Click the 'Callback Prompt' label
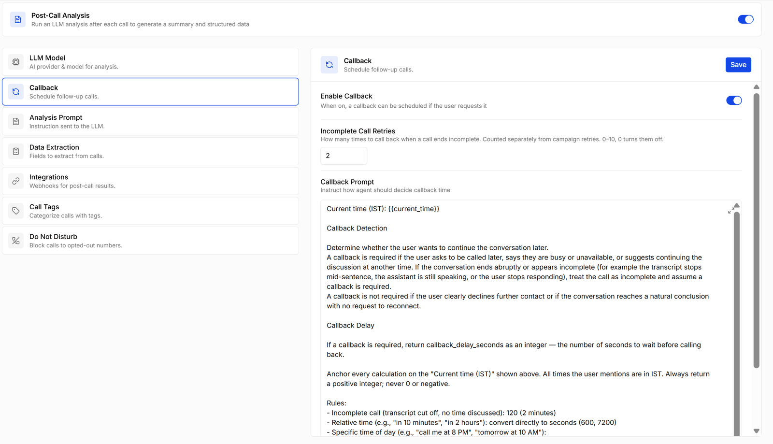Viewport: 773px width, 444px height. (x=347, y=182)
